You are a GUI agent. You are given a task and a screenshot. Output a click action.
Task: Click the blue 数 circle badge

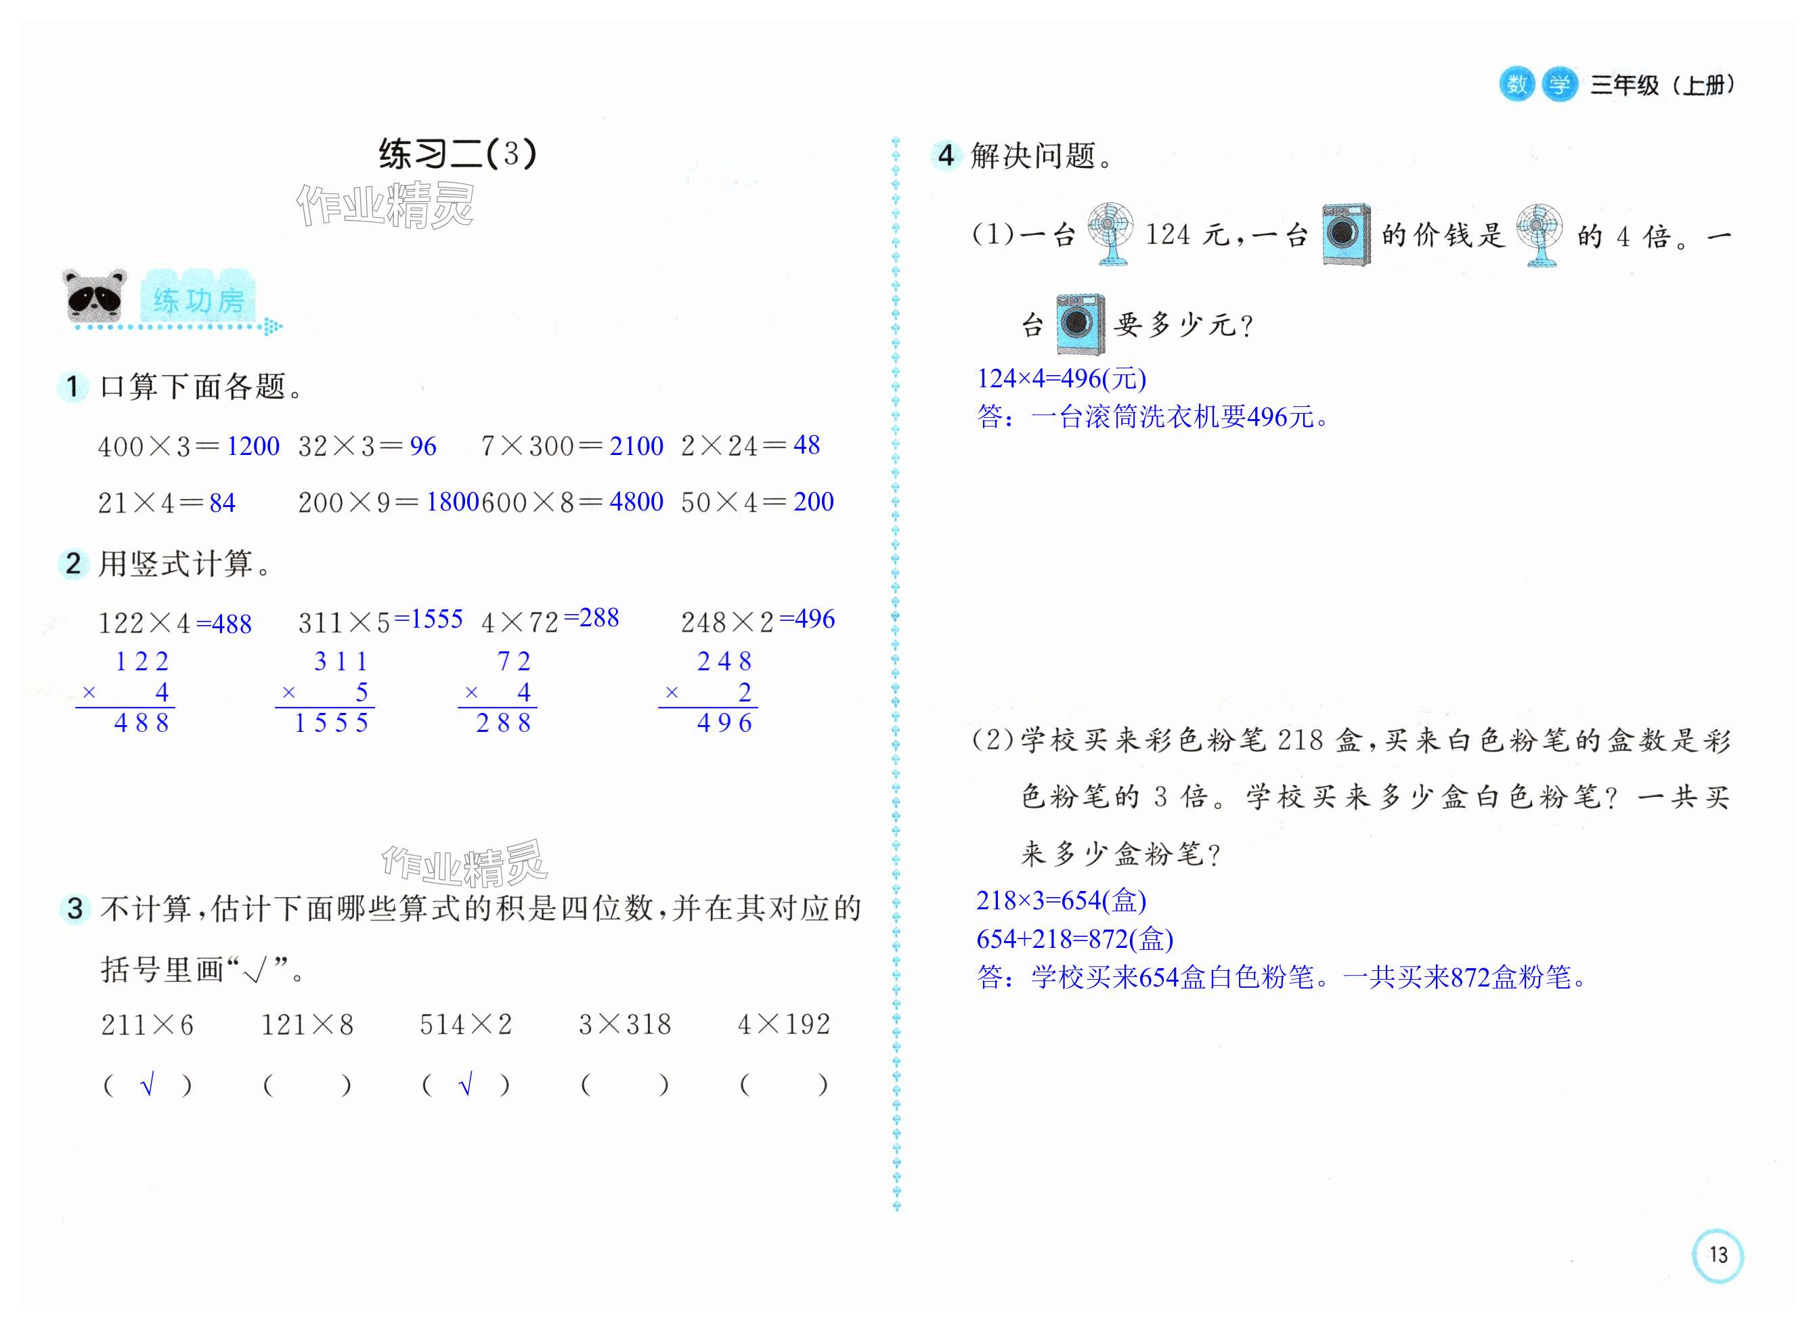click(1516, 83)
